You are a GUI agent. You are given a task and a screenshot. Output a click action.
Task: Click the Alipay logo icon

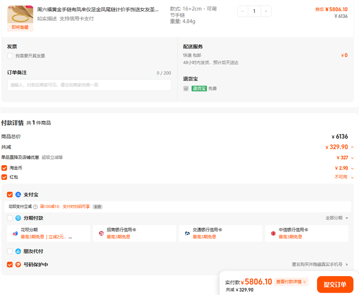(18, 195)
